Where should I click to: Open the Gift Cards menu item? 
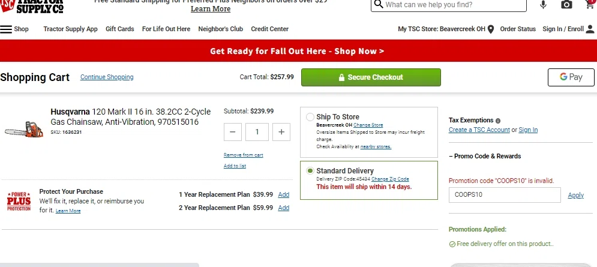coord(120,29)
